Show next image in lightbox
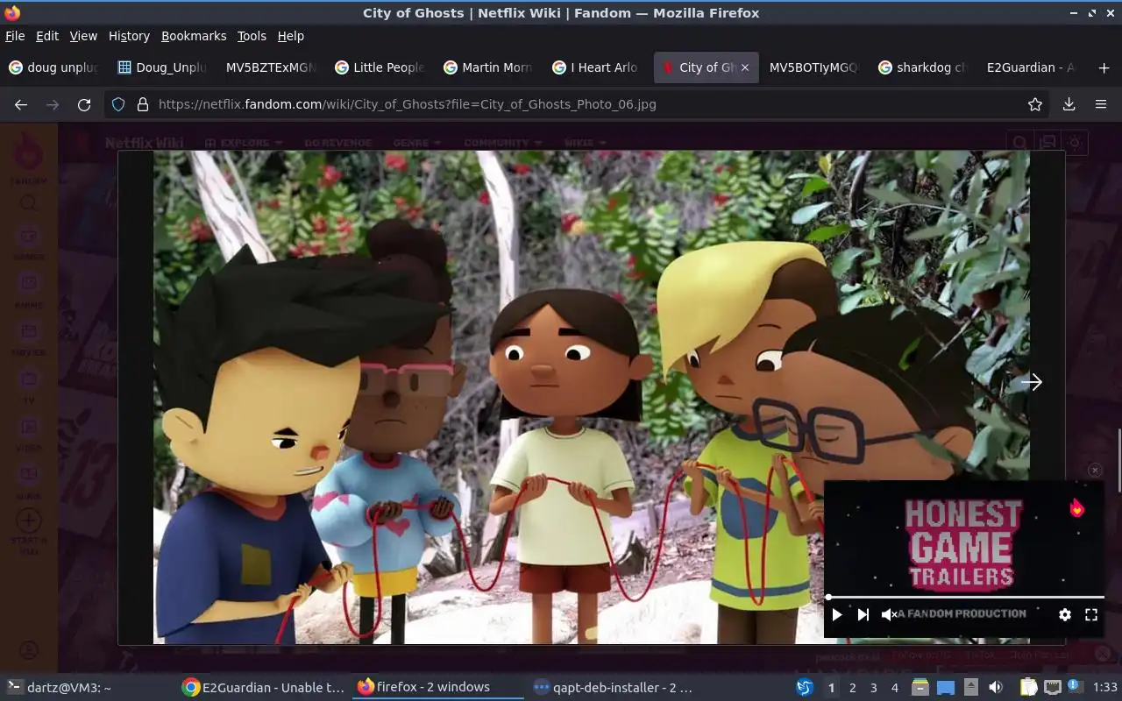 pyautogui.click(x=1032, y=382)
